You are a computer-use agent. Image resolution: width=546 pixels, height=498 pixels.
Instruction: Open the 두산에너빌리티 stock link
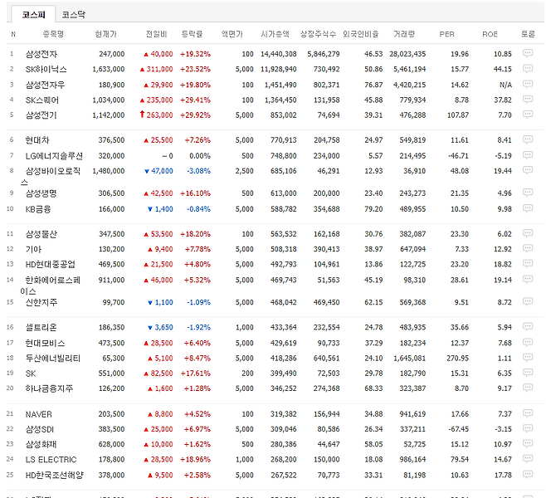tap(53, 358)
